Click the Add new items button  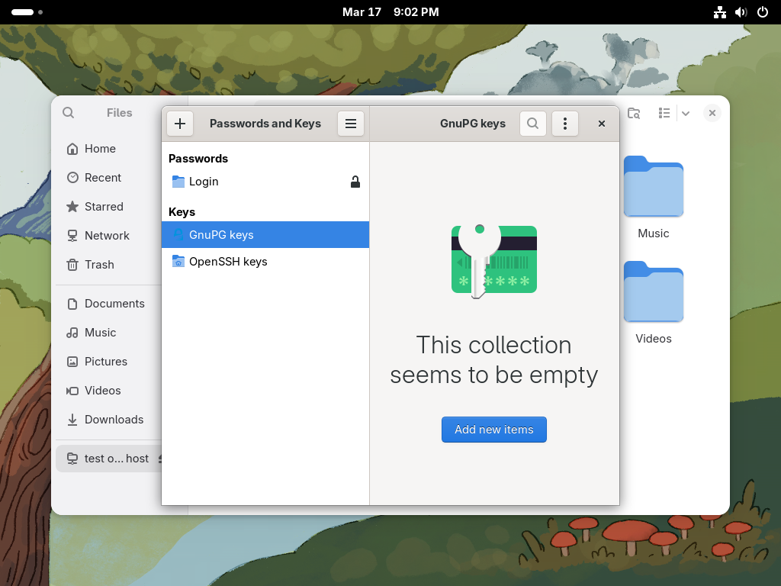point(494,430)
